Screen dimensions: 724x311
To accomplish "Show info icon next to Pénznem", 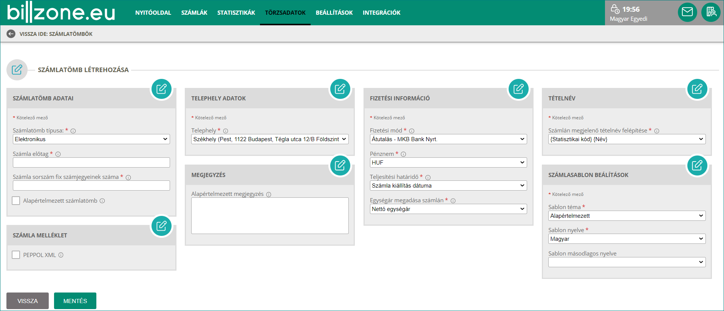I will click(x=404, y=154).
